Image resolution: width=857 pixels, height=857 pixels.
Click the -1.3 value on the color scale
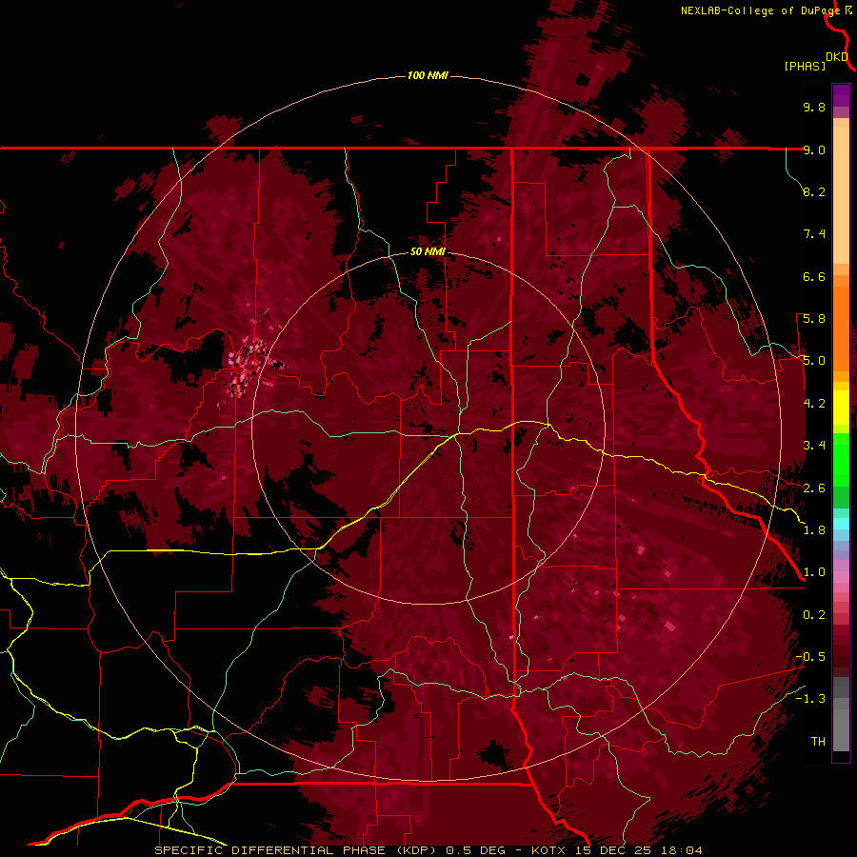810,699
